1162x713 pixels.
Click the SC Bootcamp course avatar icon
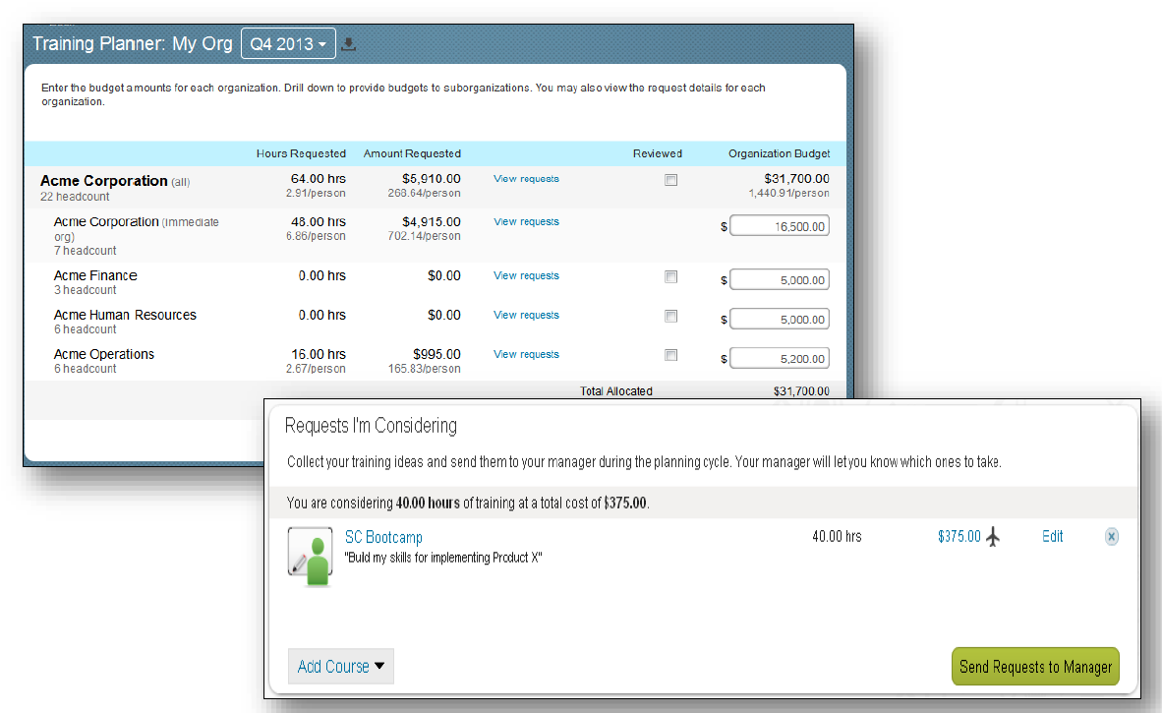(x=310, y=556)
